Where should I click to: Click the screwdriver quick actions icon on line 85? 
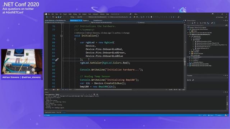pos(57,59)
